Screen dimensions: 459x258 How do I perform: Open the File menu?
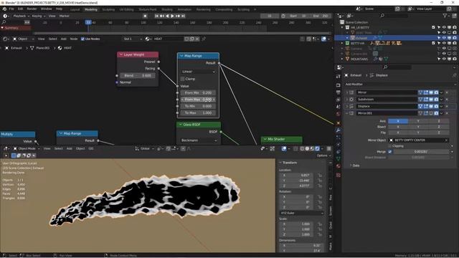[11, 9]
